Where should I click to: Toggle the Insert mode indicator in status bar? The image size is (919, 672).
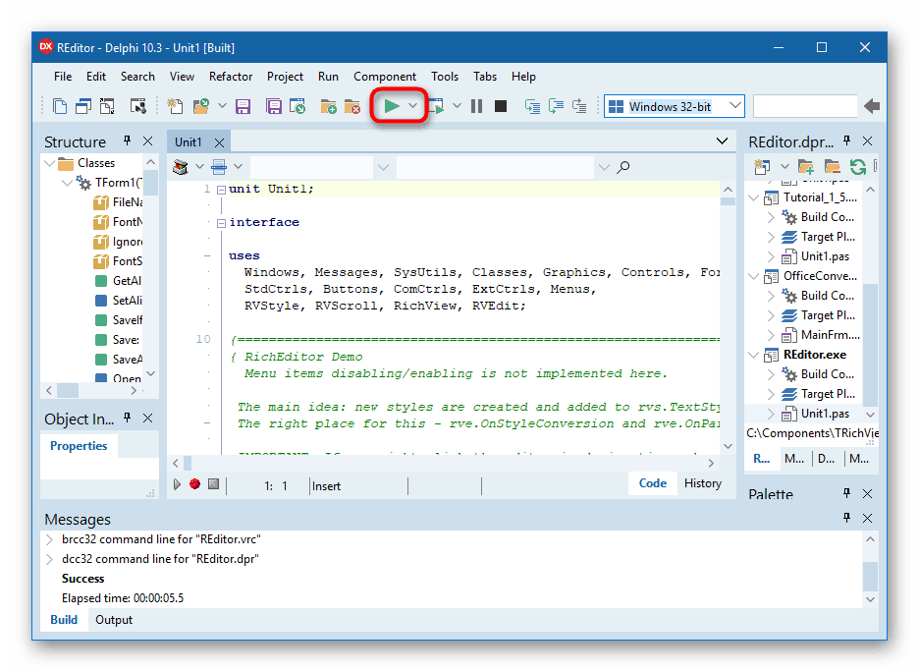[x=326, y=486]
